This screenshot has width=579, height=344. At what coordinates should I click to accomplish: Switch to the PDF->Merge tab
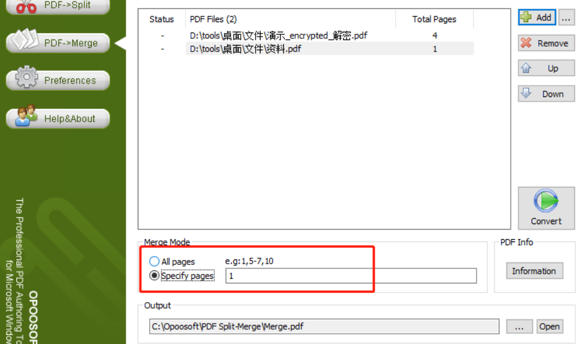point(58,43)
